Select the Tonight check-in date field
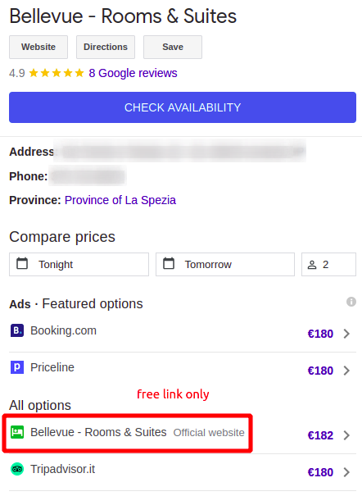362x496 pixels. click(x=79, y=264)
